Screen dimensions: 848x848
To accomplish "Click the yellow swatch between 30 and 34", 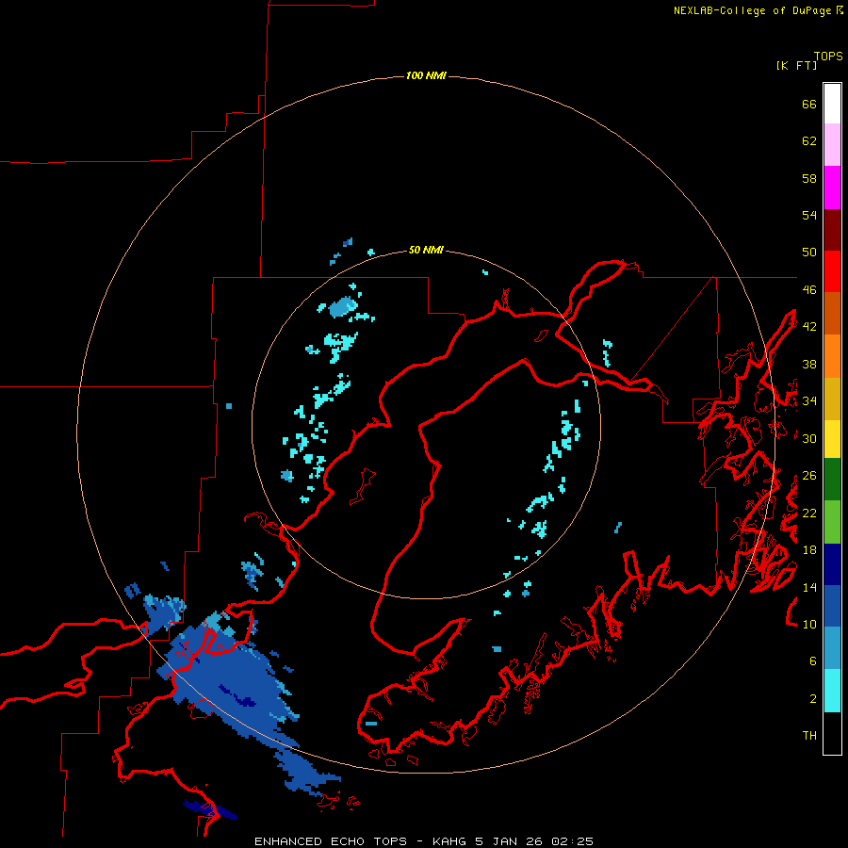I will pyautogui.click(x=832, y=439).
